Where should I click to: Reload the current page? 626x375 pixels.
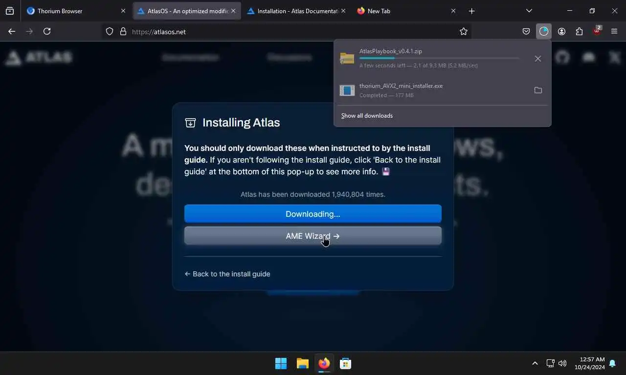pos(47,31)
